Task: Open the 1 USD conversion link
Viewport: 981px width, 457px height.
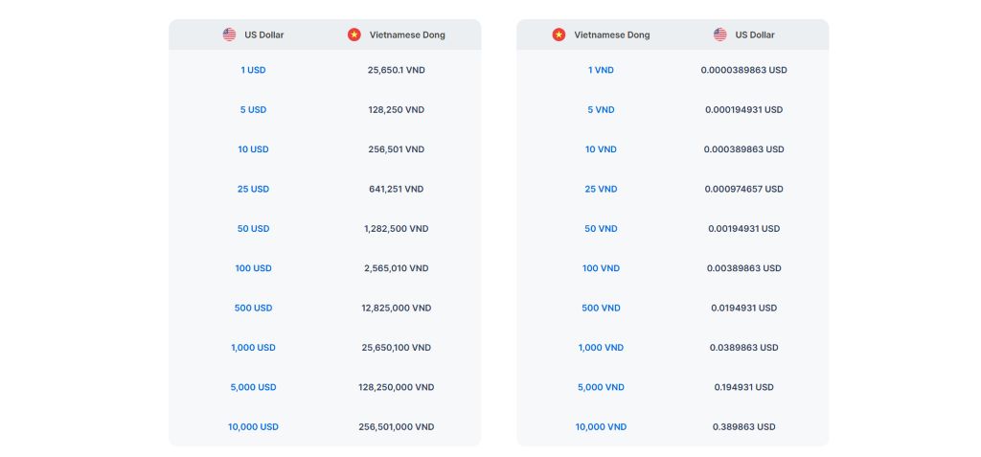Action: point(253,70)
